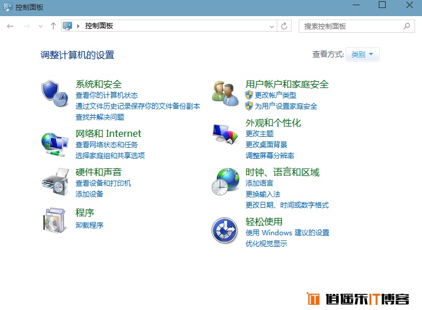Image resolution: width=422 pixels, height=310 pixels.
Task: Open the Hardware and Sound printer icon
Action: pos(55,182)
